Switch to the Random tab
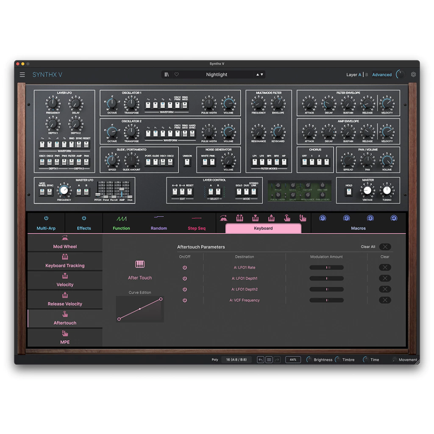The image size is (434, 434). (x=159, y=228)
